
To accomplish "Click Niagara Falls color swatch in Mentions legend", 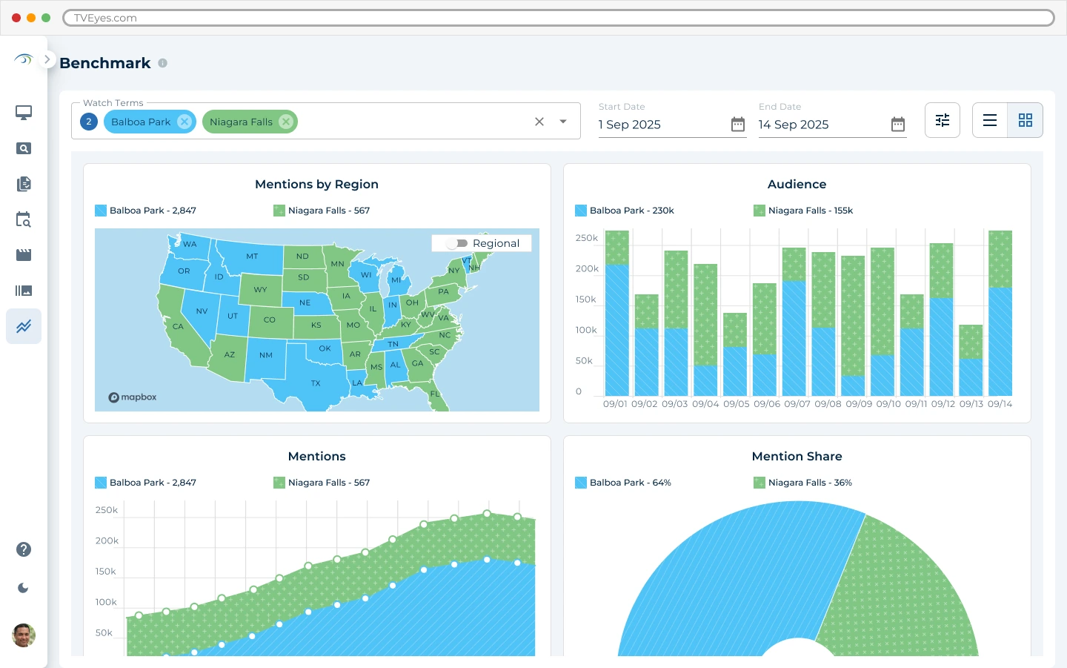I will [x=279, y=483].
